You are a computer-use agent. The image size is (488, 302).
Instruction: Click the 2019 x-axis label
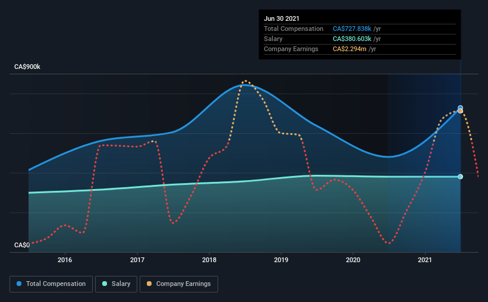coord(281,260)
